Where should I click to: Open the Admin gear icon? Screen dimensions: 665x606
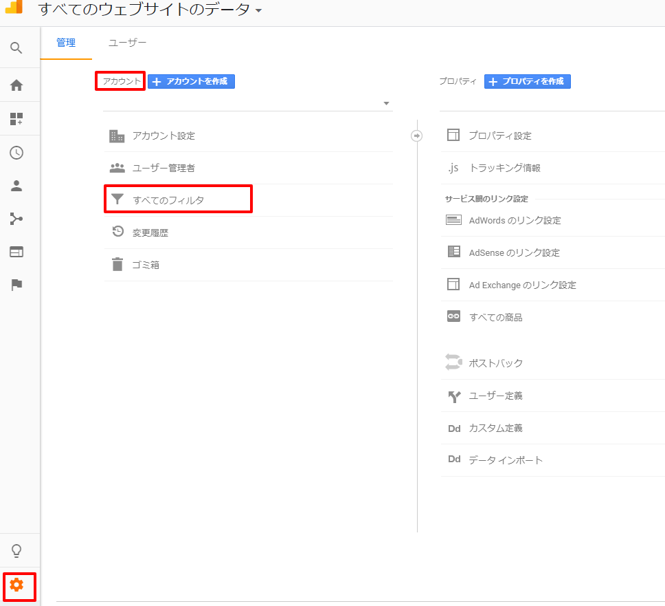[17, 585]
